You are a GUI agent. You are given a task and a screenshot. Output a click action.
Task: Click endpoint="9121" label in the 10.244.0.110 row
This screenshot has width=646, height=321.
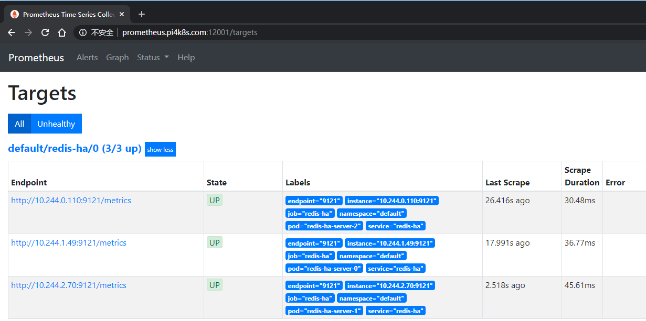pos(314,201)
